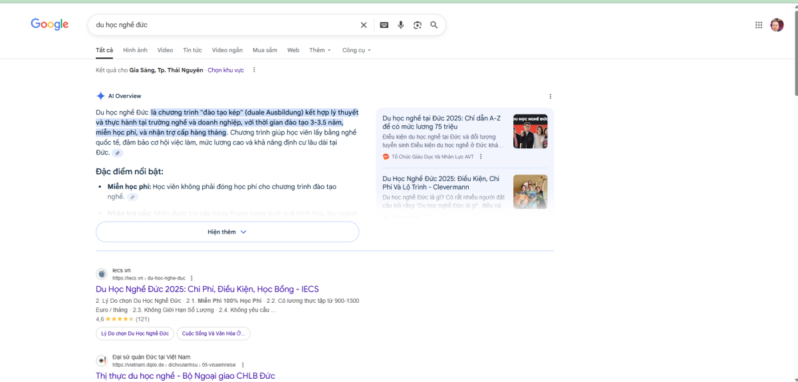Start voice search with microphone icon

pyautogui.click(x=401, y=25)
